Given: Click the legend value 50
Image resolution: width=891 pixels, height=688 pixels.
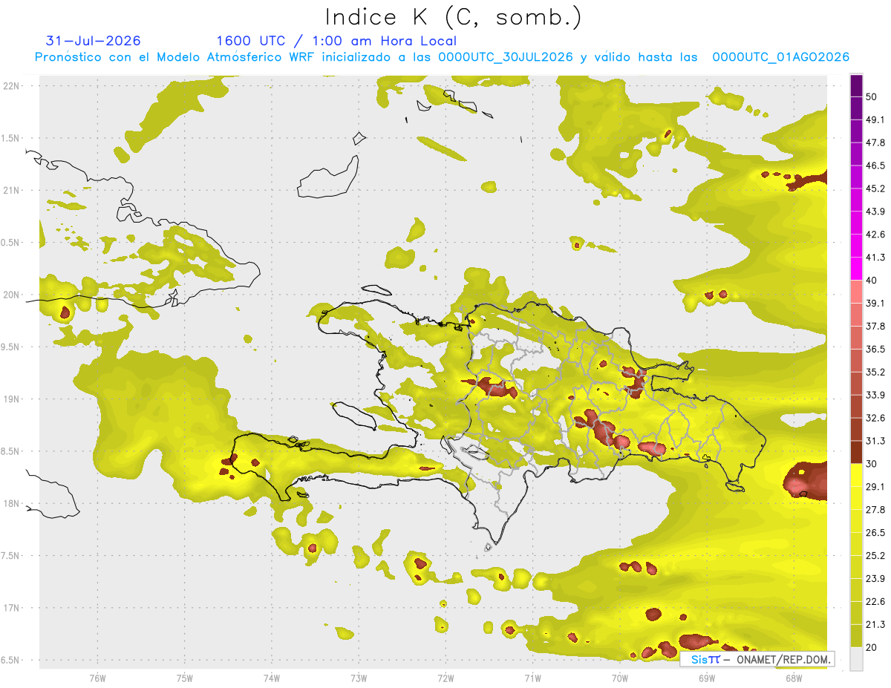Looking at the screenshot, I should point(872,96).
